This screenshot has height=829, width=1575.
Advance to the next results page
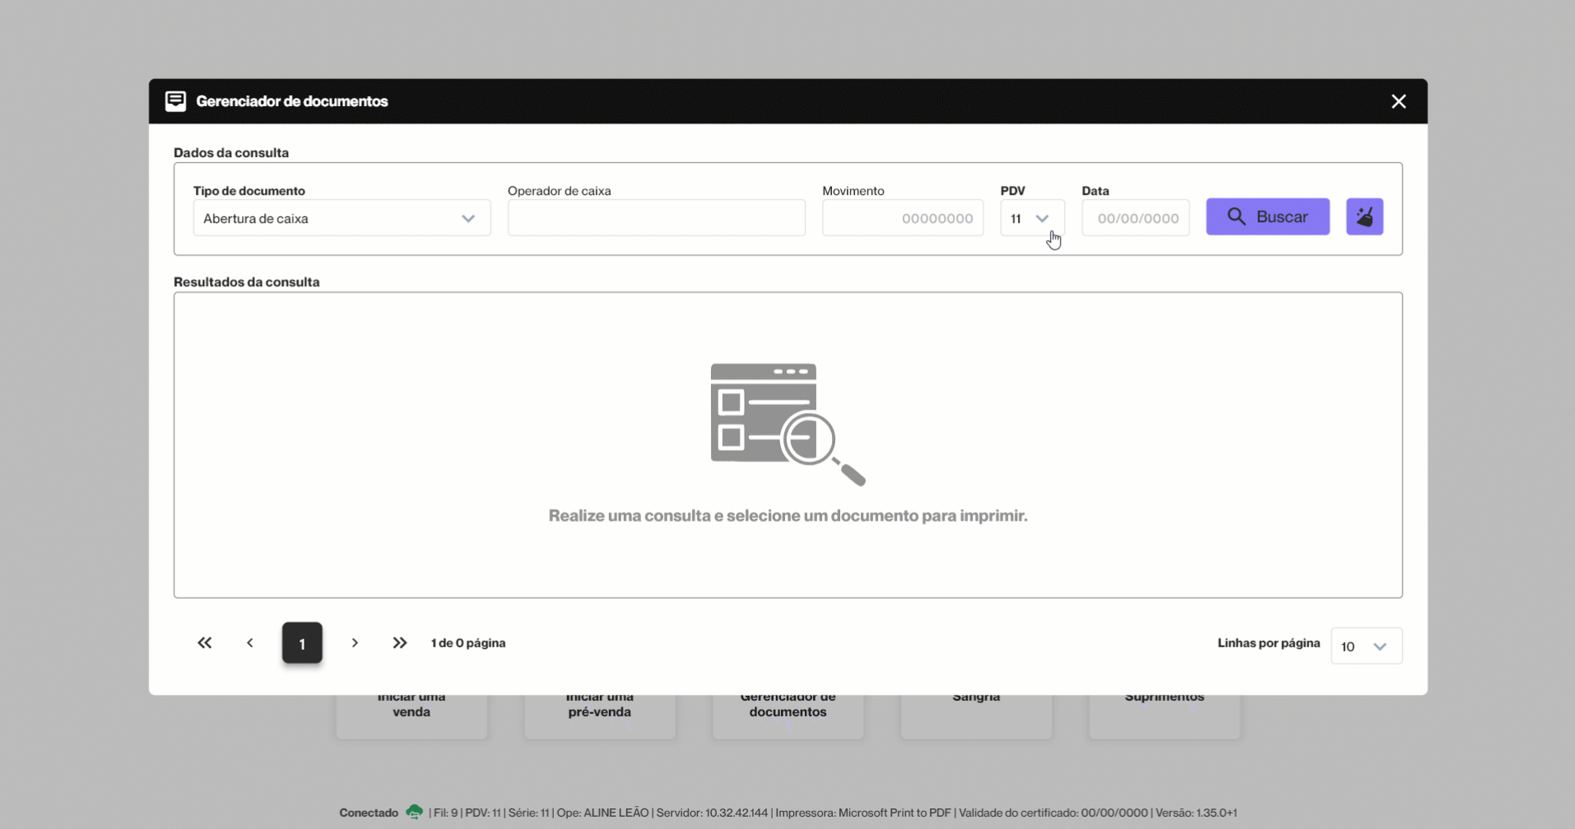pos(355,643)
